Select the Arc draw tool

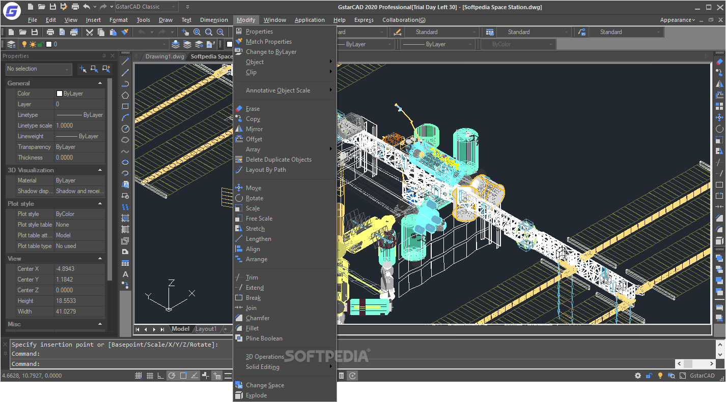coord(125,117)
